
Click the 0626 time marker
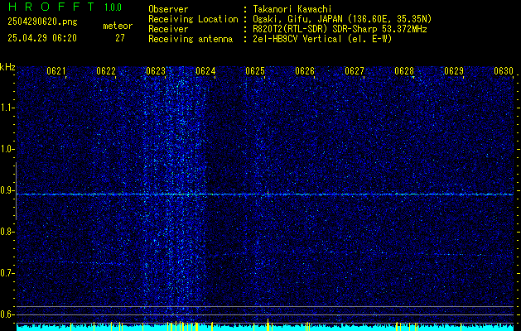click(x=305, y=71)
